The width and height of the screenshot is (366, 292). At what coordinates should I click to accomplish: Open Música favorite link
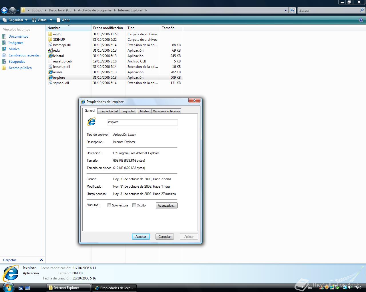14,49
